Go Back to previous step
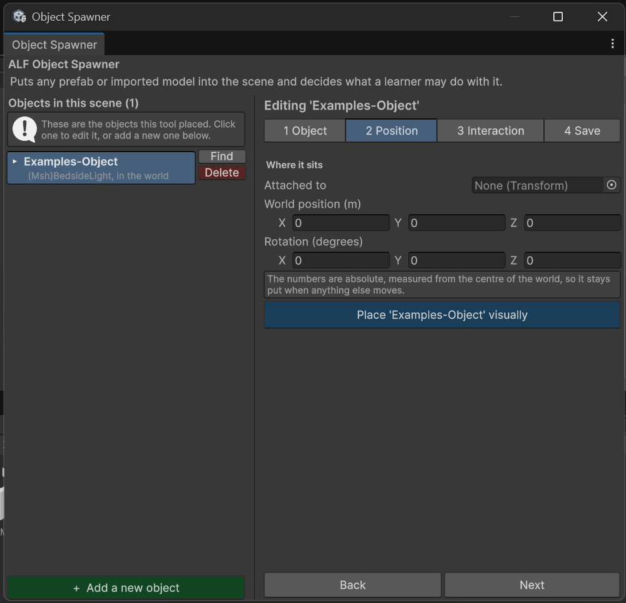626x603 pixels. [x=352, y=585]
